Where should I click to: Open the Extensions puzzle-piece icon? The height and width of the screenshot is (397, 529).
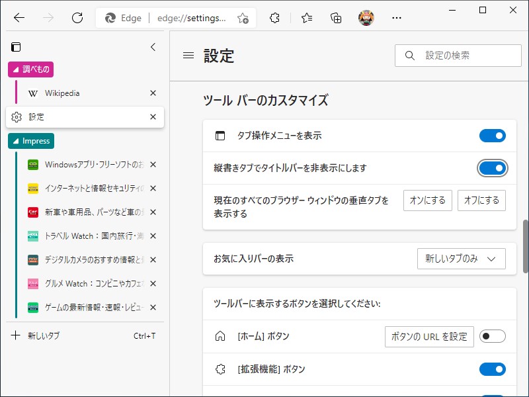tap(274, 19)
